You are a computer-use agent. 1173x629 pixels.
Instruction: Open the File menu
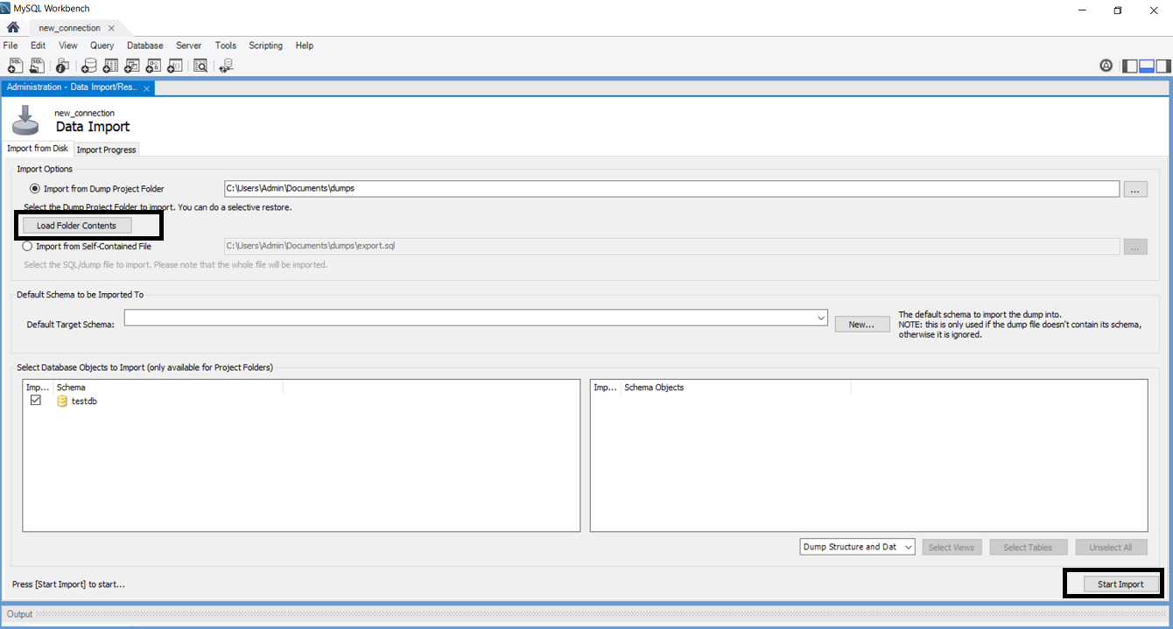point(11,45)
